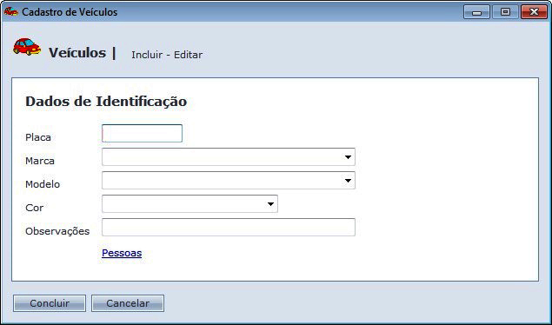The image size is (552, 325).
Task: Focus the Placa text field
Action: [x=142, y=133]
